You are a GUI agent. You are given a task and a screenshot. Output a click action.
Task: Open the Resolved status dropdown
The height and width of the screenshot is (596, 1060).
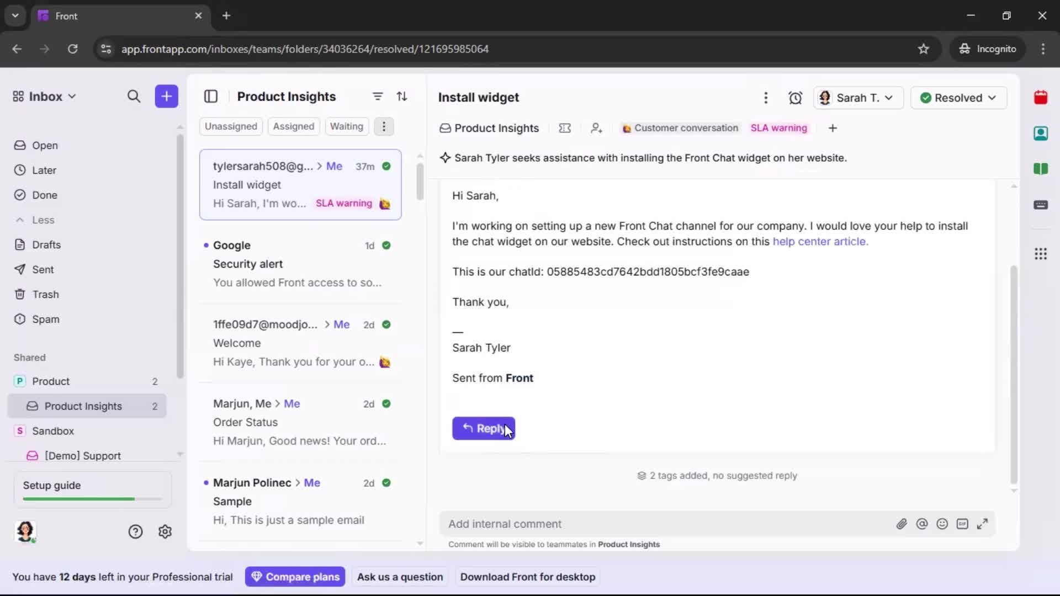pos(959,98)
